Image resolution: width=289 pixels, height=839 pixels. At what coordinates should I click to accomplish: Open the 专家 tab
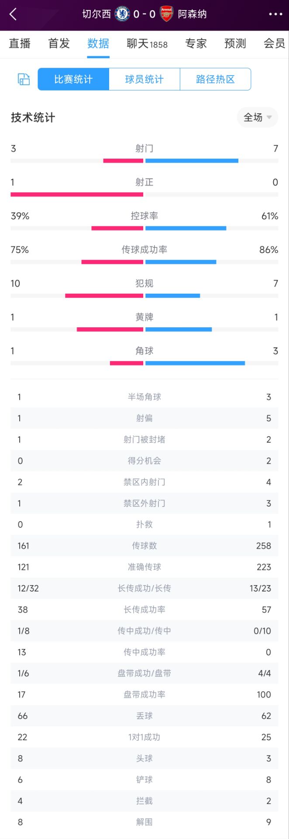pyautogui.click(x=196, y=43)
